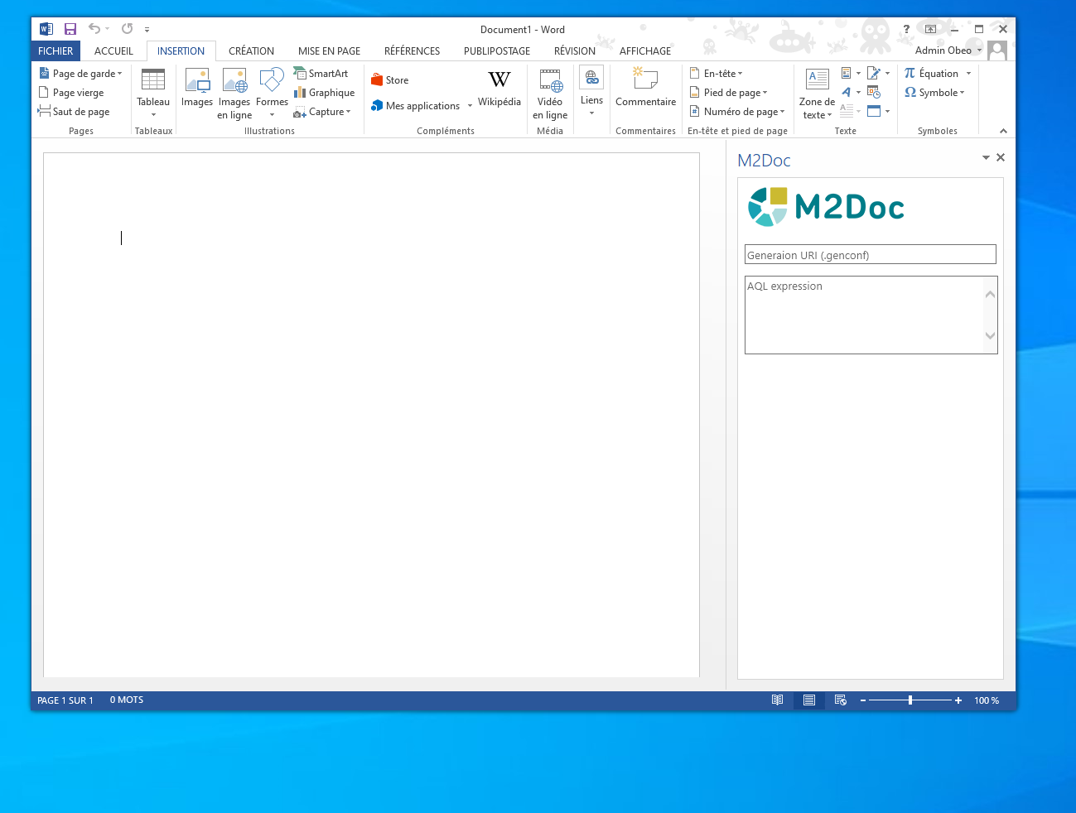The width and height of the screenshot is (1076, 813).
Task: Click the Tableau grid icon
Action: [x=153, y=80]
